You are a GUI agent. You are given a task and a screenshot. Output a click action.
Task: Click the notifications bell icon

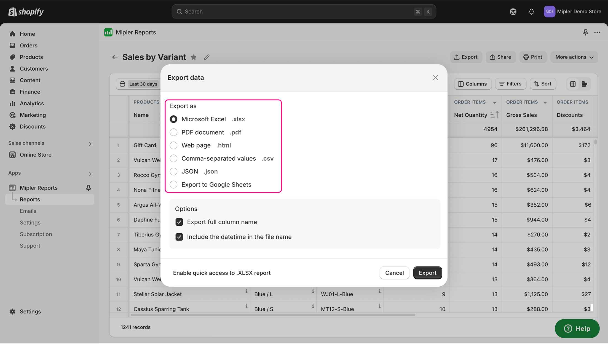point(531,12)
